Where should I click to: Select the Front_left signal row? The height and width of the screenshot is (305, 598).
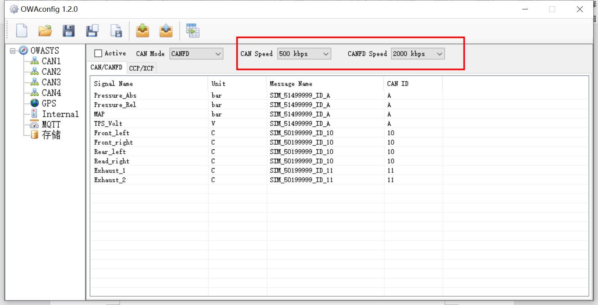339,133
